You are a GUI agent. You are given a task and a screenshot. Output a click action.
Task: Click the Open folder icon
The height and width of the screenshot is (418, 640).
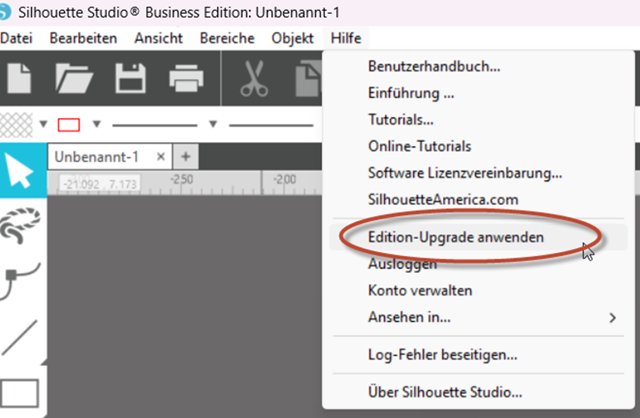[74, 78]
